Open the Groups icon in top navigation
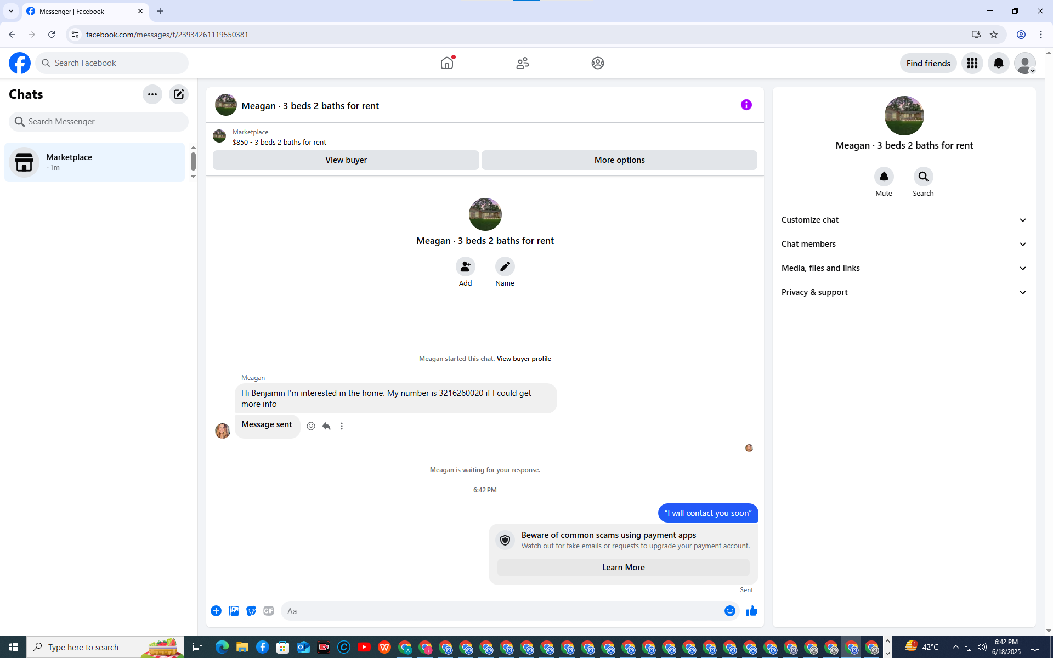The width and height of the screenshot is (1053, 658). [598, 63]
